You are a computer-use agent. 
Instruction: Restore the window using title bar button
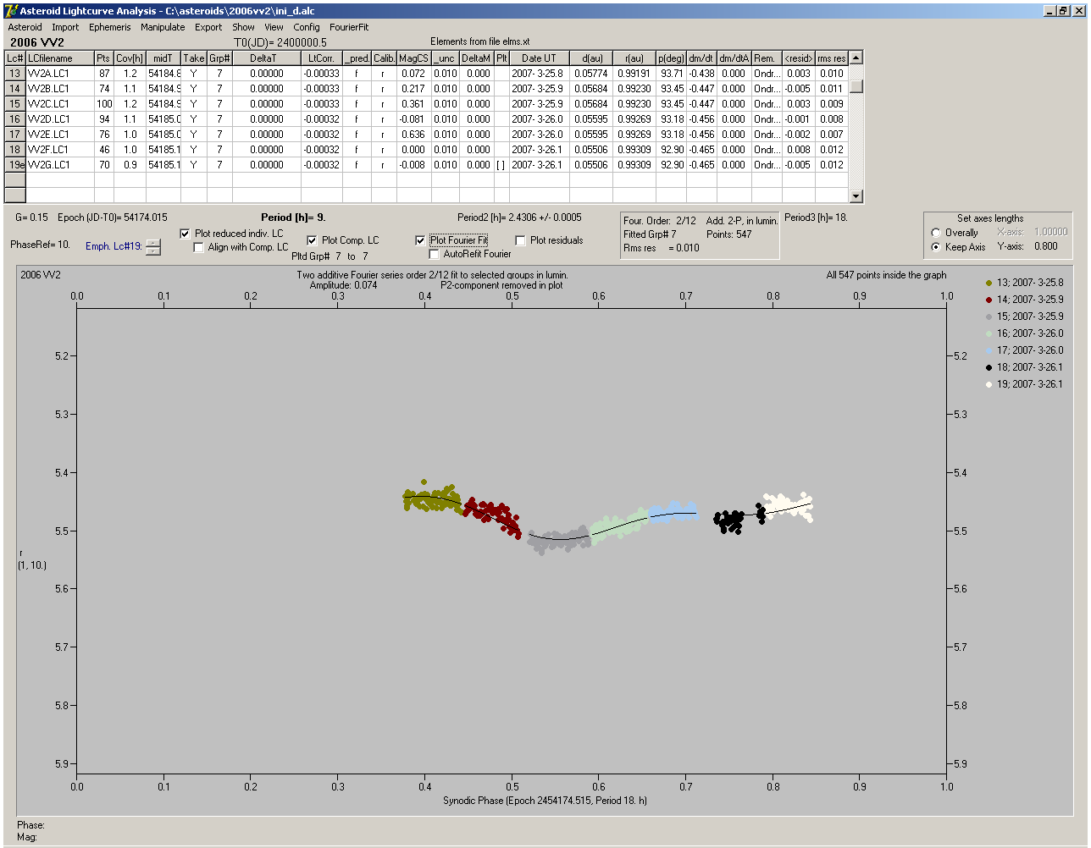click(x=1063, y=10)
